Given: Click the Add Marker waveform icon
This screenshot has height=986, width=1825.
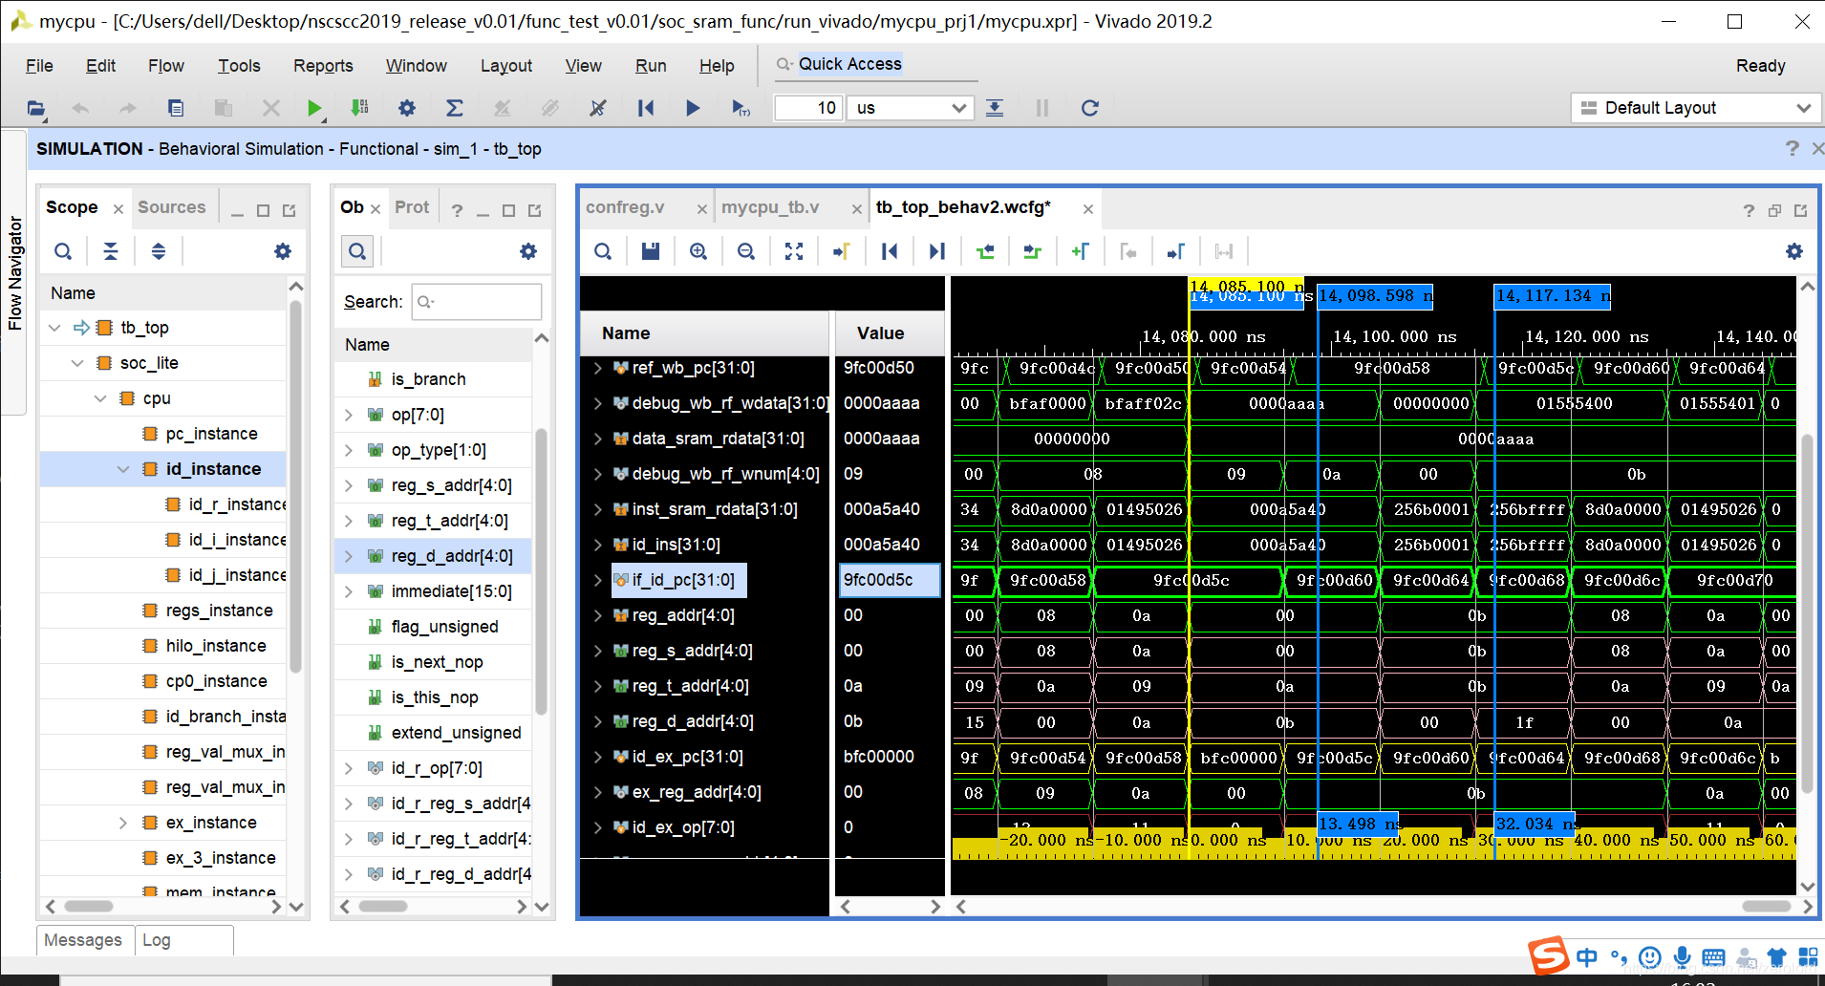Looking at the screenshot, I should click(1081, 251).
